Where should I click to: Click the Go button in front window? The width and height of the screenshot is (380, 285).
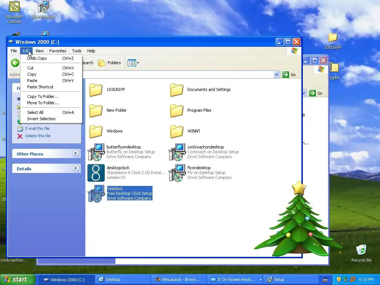click(289, 75)
